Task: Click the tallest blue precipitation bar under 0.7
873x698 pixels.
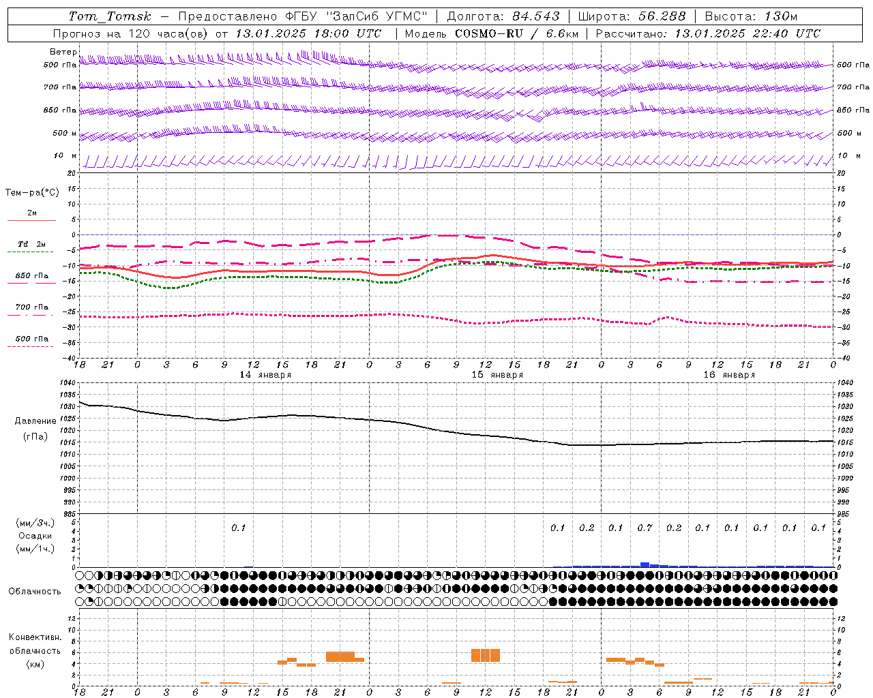Action: tap(645, 564)
